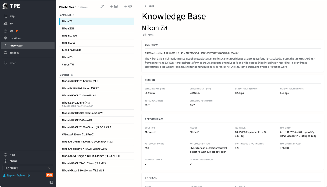This screenshot has width=327, height=187.
Task: Click the Weather Sealed checkmark
Action: coord(146,164)
